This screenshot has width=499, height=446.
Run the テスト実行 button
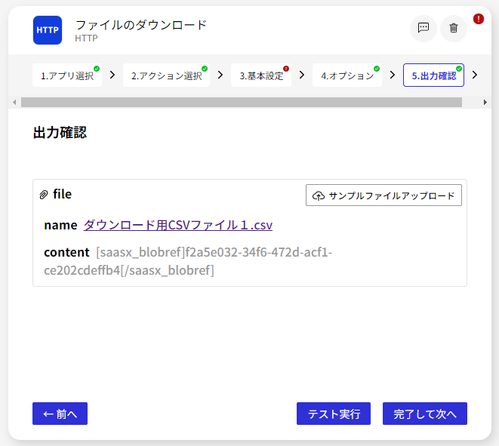(334, 414)
